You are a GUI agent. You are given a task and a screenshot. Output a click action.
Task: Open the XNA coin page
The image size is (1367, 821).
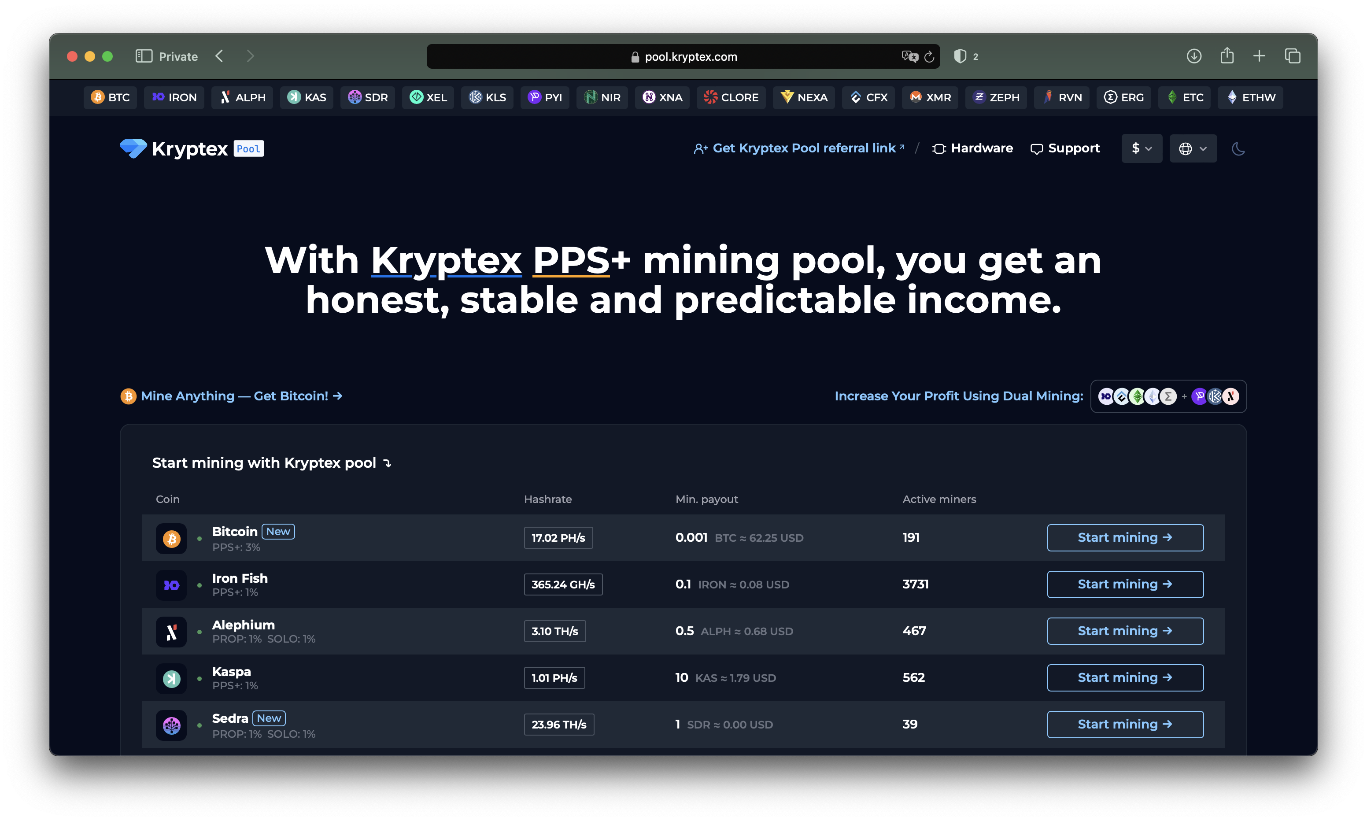[662, 97]
